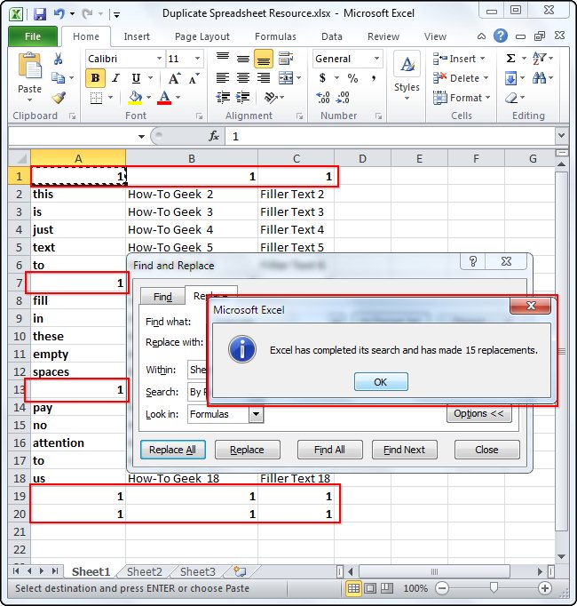Open Excel Help question mark
Image resolution: width=577 pixels, height=606 pixels.
[501, 36]
